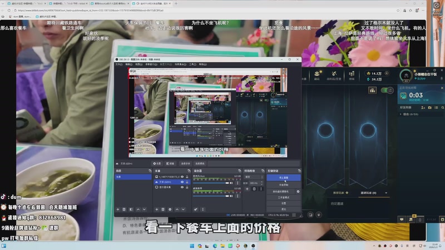This screenshot has height=250, width=445.
Task: Mute the first mixer audio channel
Action: (231, 183)
